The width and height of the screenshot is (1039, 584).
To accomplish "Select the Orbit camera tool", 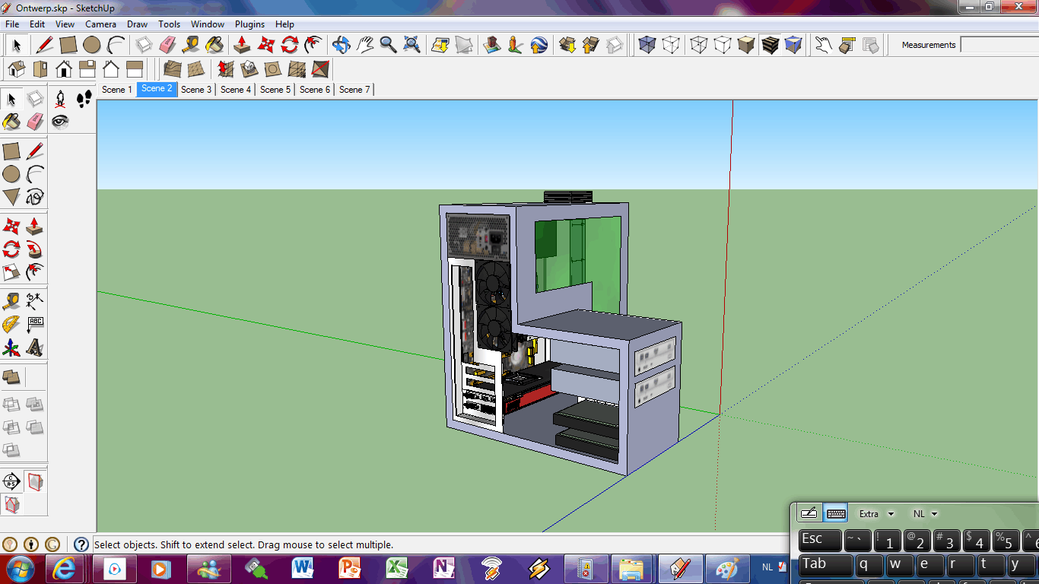I will (342, 44).
